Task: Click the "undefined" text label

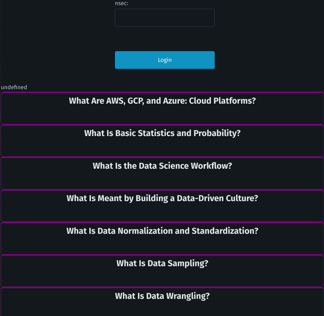Action: 14,87
